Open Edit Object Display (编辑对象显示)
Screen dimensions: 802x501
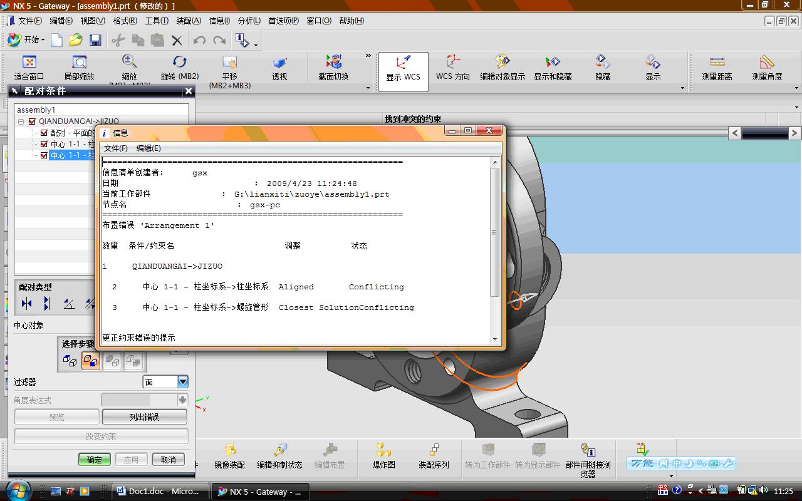point(503,68)
